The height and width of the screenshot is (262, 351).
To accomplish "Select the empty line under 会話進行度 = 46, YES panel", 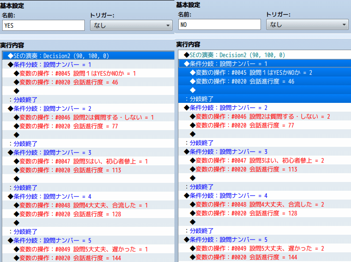I will [x=88, y=91].
